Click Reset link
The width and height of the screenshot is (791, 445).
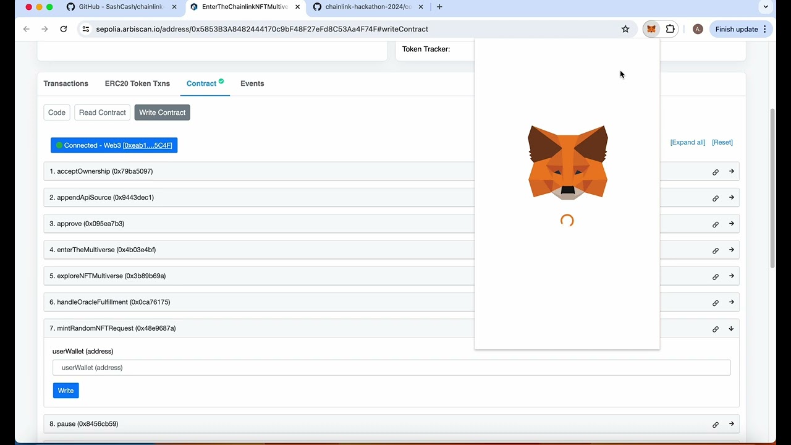(722, 142)
